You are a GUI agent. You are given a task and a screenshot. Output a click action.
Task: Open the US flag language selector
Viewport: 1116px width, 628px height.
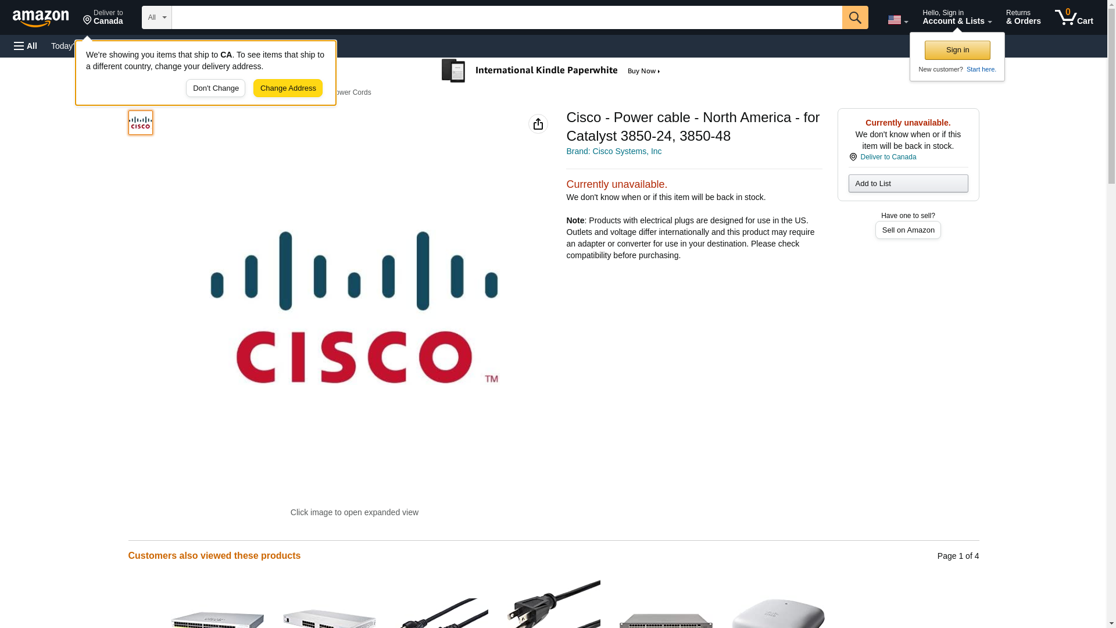[897, 20]
